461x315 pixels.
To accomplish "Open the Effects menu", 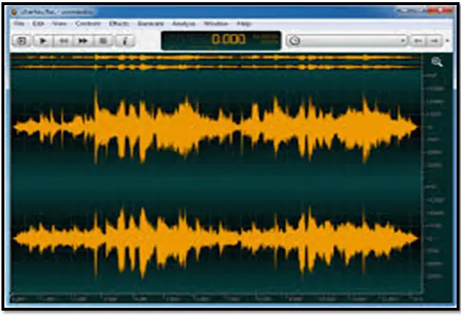I will (118, 24).
